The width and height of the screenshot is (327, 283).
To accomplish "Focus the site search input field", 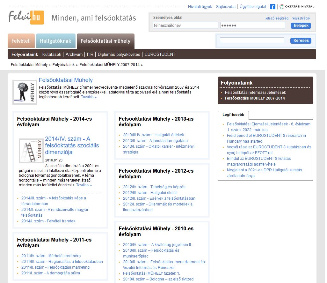I will click(252, 40).
